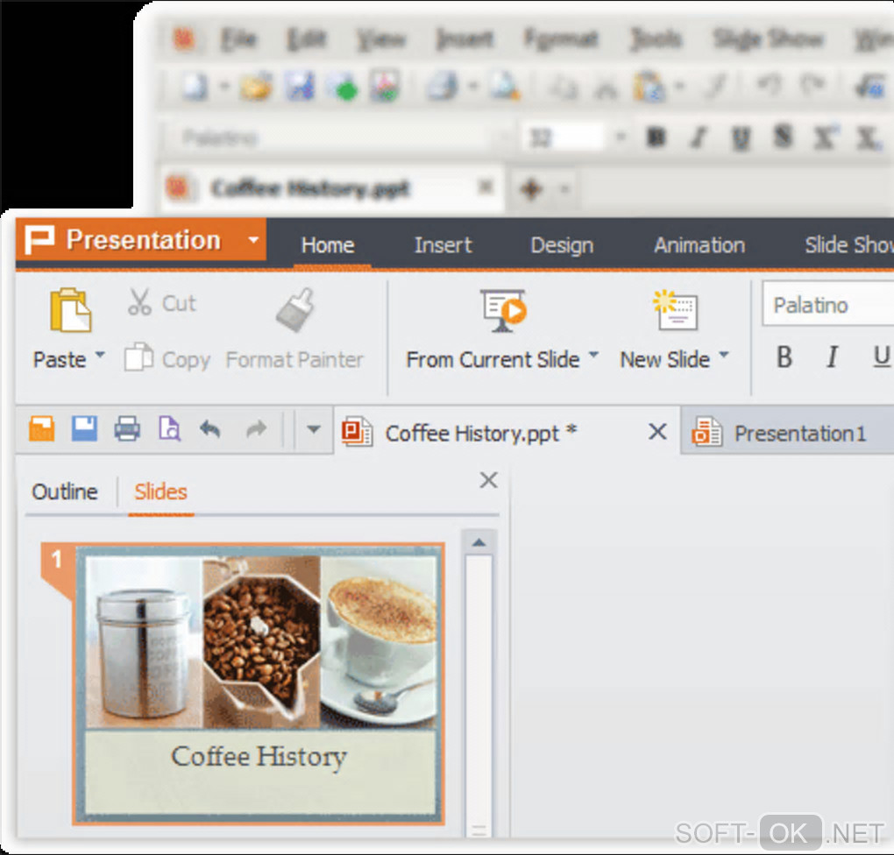Click New document icon in background toolbar

[195, 87]
